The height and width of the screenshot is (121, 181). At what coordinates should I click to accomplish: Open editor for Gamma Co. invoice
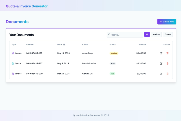[x=161, y=74]
